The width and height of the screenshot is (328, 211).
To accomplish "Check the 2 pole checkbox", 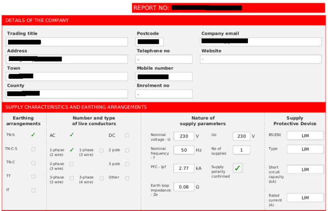I will 127,150.
